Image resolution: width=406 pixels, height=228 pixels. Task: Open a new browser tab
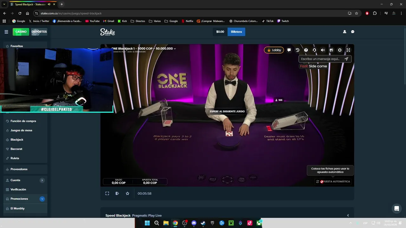pyautogui.click(x=62, y=4)
